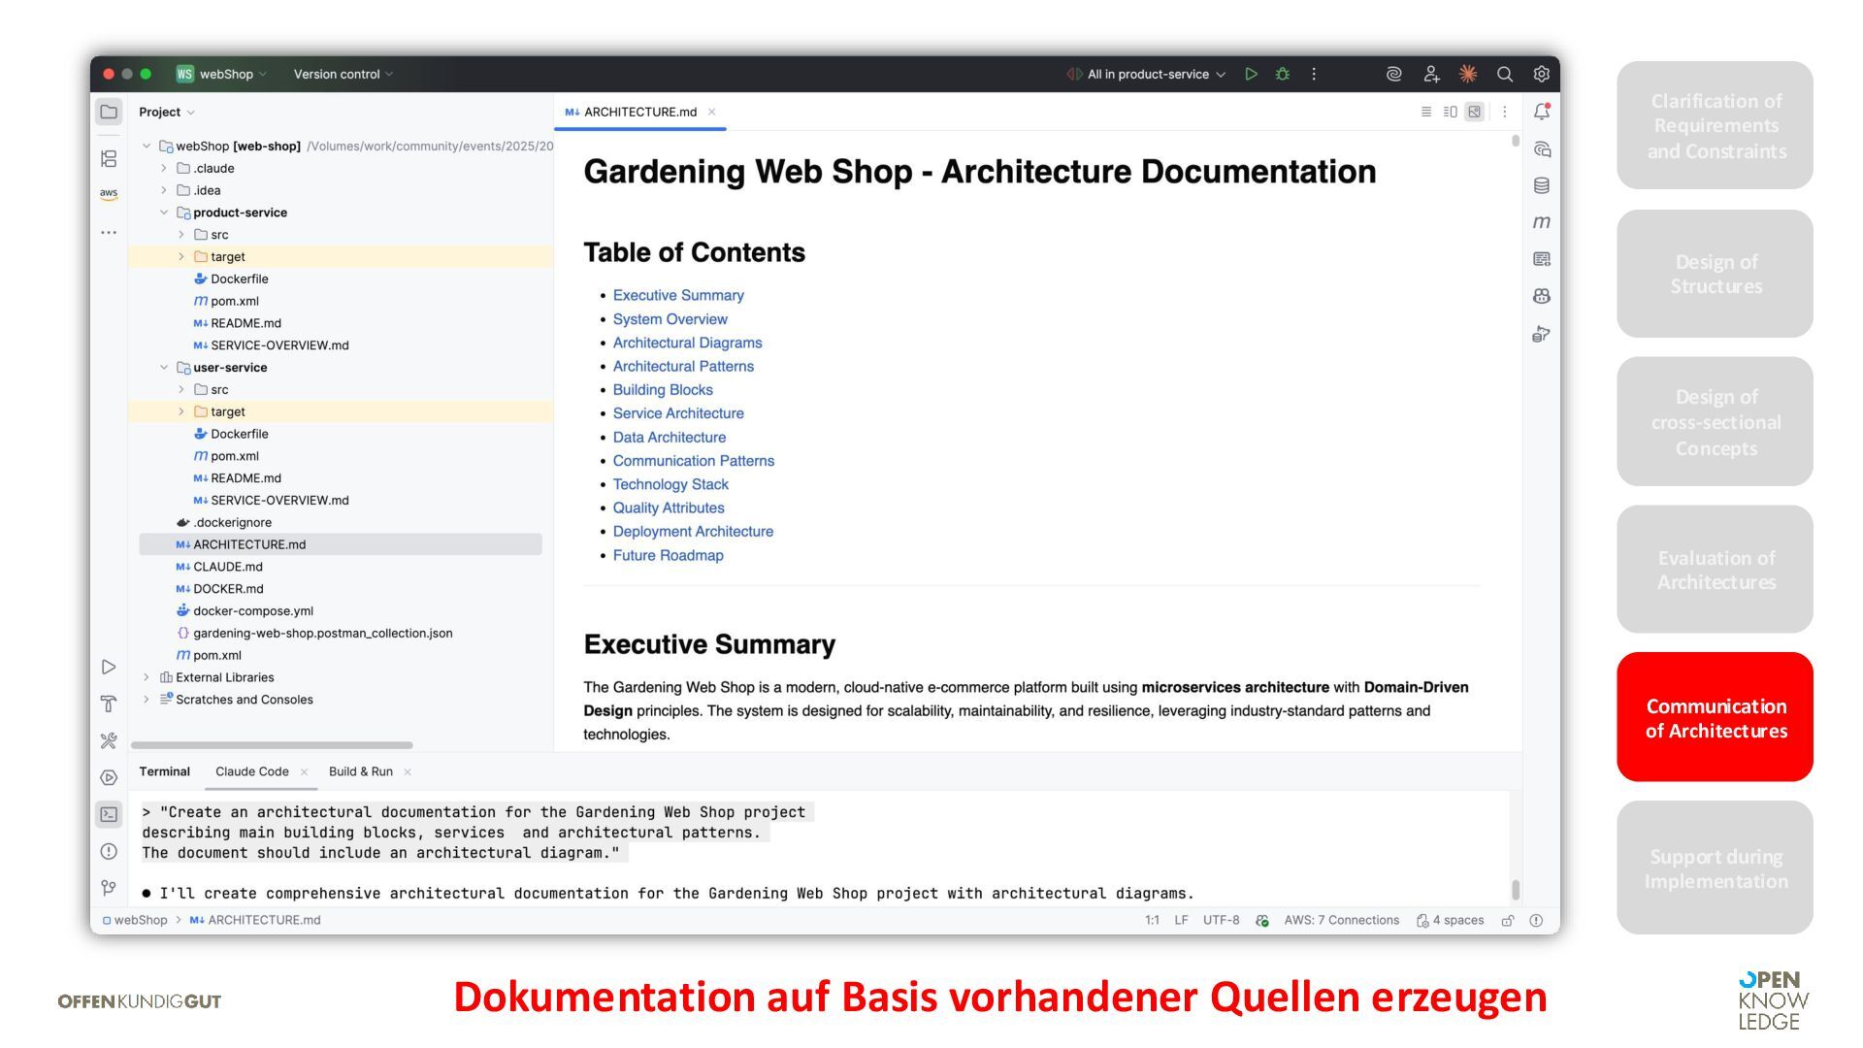Open the run configuration dropdown
Image resolution: width=1863 pixels, height=1048 pixels.
pyautogui.click(x=1148, y=74)
